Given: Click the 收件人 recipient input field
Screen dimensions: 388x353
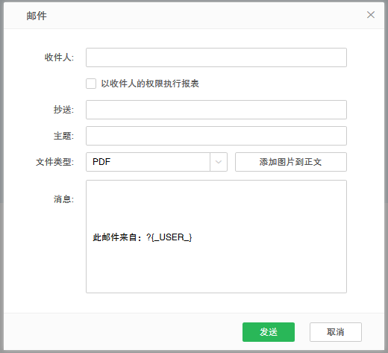Looking at the screenshot, I should coord(216,57).
